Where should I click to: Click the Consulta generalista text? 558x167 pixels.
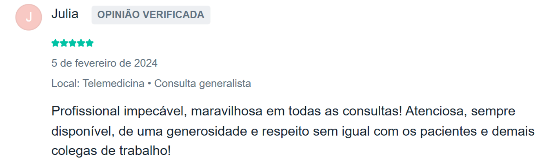pyautogui.click(x=202, y=83)
